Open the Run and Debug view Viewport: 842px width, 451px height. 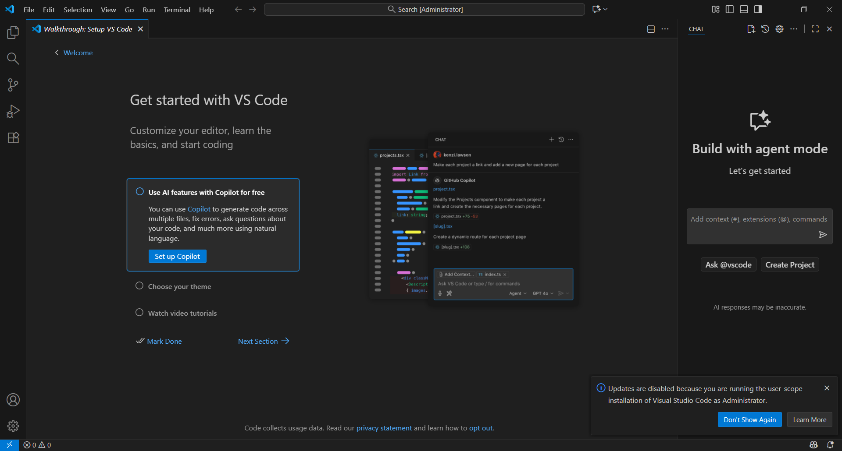(x=13, y=111)
